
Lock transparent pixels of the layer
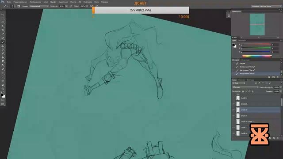point(243,91)
